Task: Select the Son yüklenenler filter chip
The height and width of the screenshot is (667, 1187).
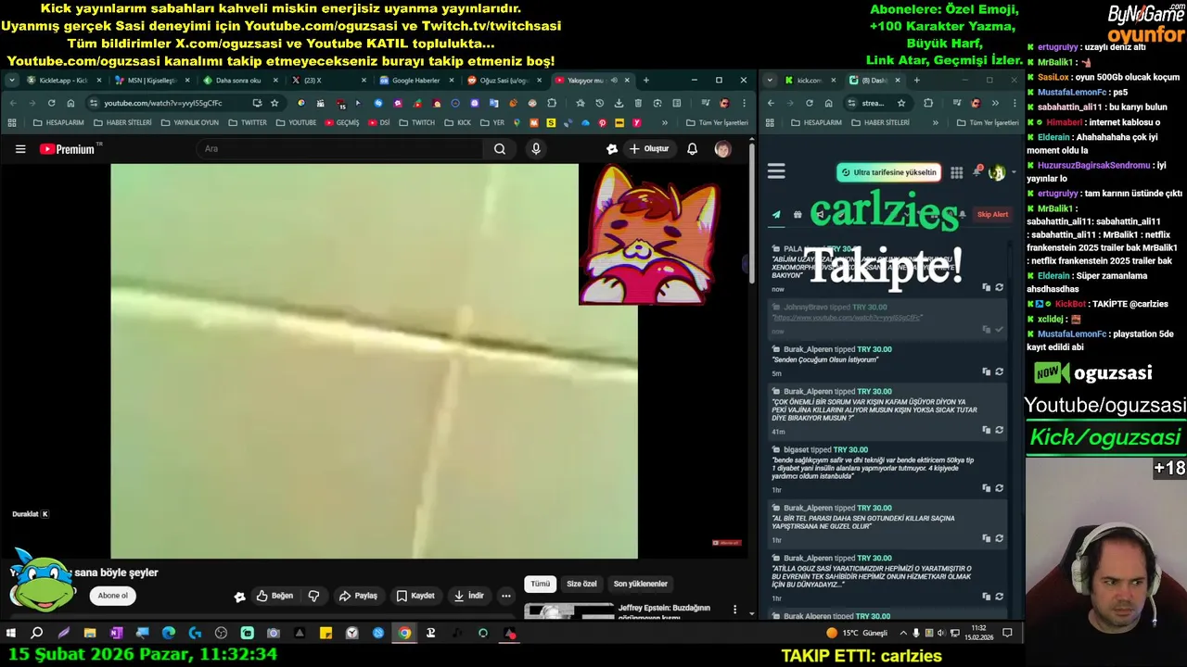Action: (x=640, y=584)
